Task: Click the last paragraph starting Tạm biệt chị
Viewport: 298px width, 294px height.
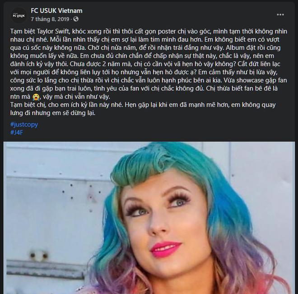Action: (x=143, y=109)
